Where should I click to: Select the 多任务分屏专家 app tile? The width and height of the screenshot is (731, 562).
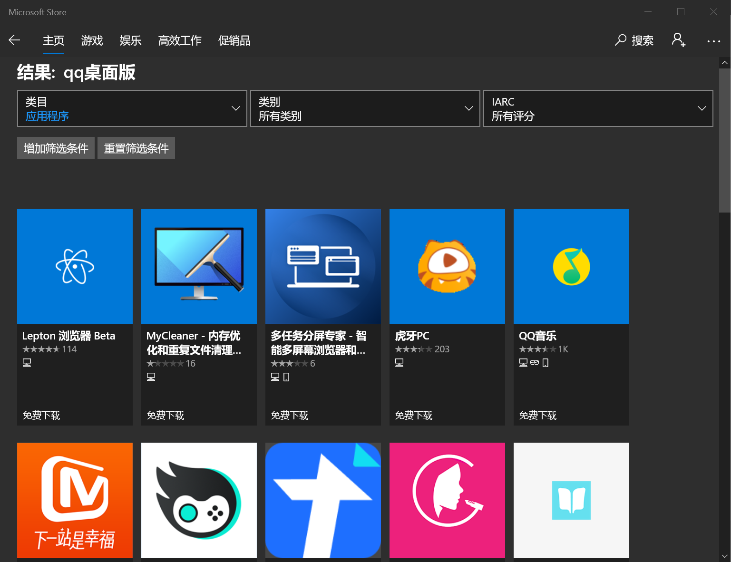point(323,266)
